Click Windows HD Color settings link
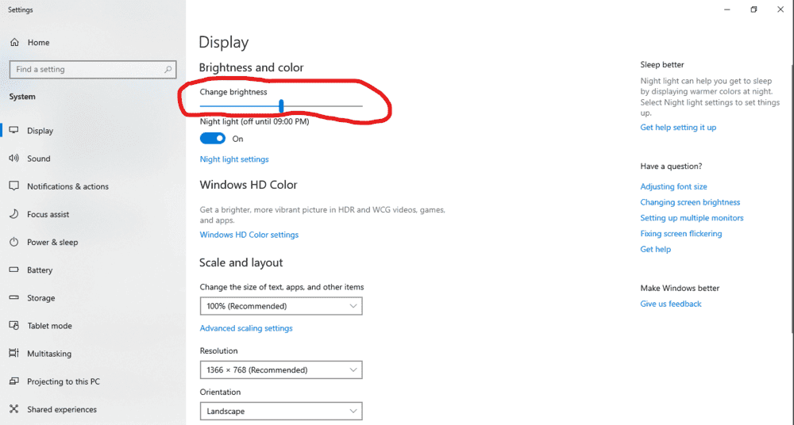The height and width of the screenshot is (425, 794). pyautogui.click(x=249, y=235)
